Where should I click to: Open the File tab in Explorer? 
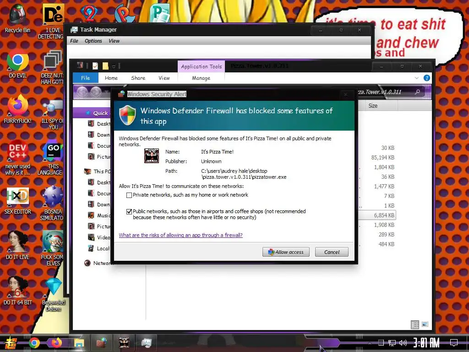[x=85, y=78]
